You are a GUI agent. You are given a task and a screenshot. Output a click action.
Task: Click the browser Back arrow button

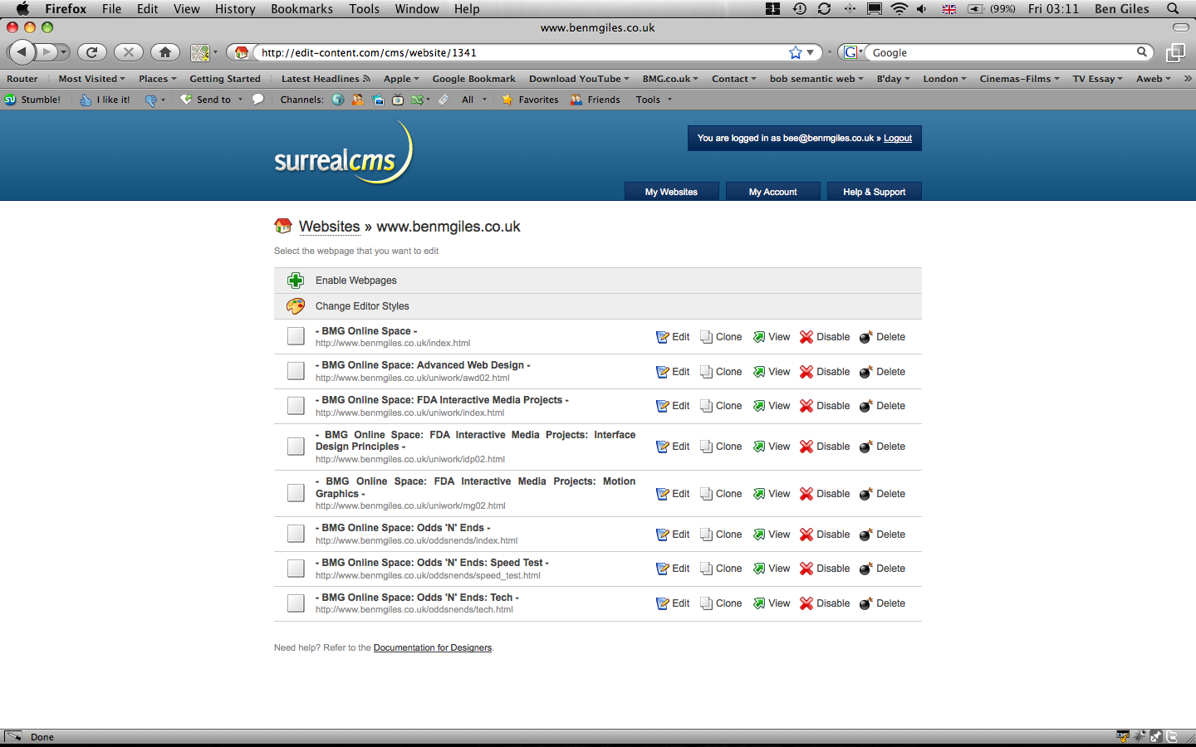(x=22, y=52)
